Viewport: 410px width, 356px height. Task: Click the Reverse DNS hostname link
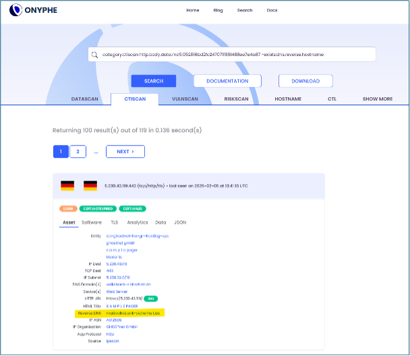[133, 313]
